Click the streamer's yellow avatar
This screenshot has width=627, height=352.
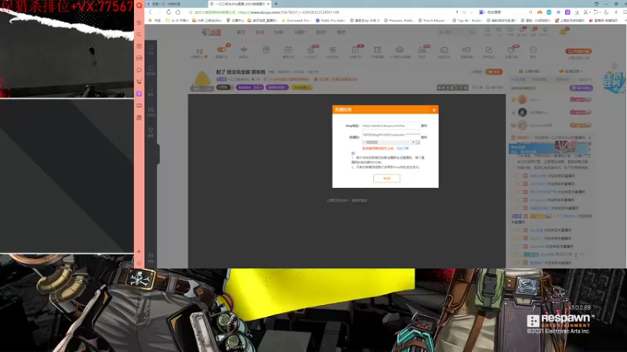point(202,79)
